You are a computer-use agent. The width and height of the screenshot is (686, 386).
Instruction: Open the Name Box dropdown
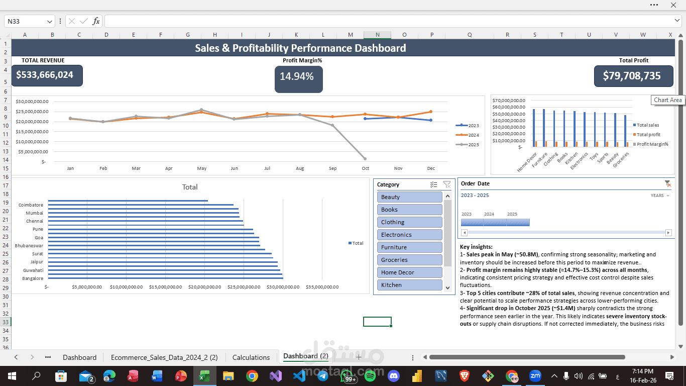[49, 21]
